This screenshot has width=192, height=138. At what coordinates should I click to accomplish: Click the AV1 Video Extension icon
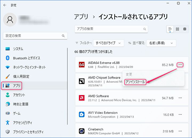[82, 115]
